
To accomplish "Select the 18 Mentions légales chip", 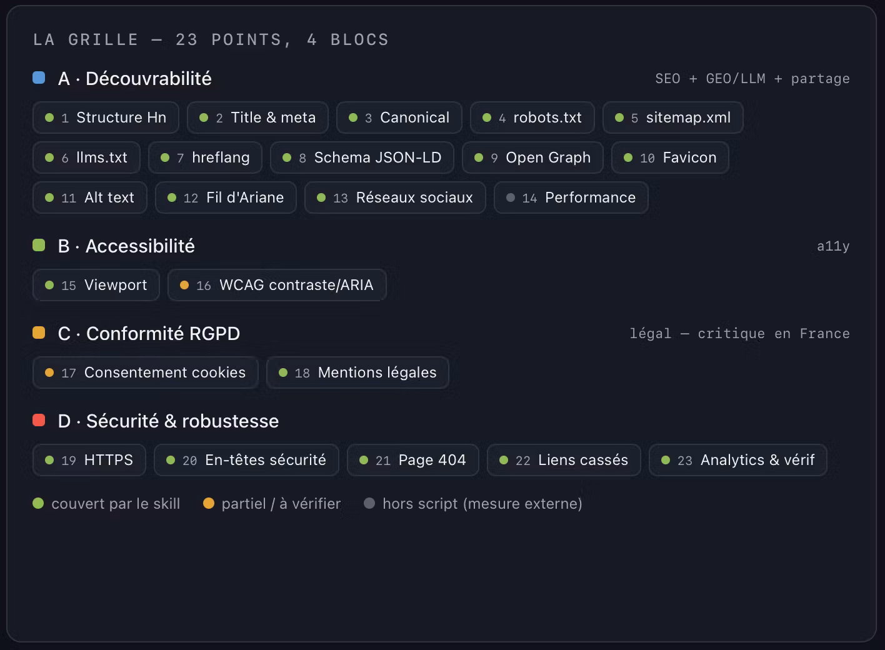I will coord(357,372).
